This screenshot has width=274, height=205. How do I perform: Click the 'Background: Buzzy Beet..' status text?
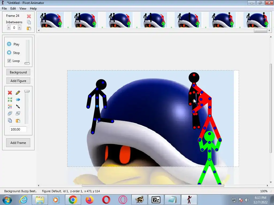[x=20, y=191]
